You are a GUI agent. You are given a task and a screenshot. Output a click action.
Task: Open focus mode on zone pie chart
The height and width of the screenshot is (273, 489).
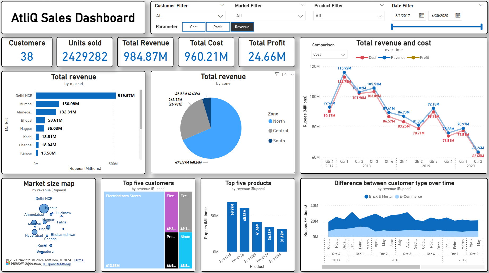284,74
